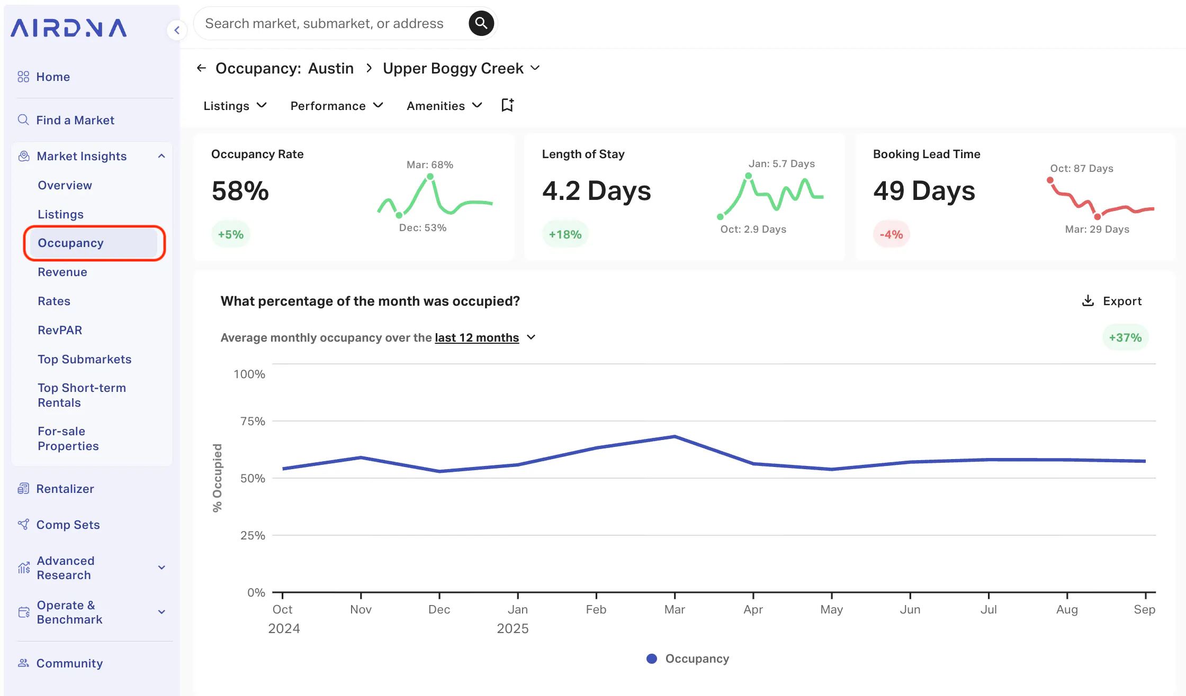
Task: Open the Rates page
Action: coord(53,301)
